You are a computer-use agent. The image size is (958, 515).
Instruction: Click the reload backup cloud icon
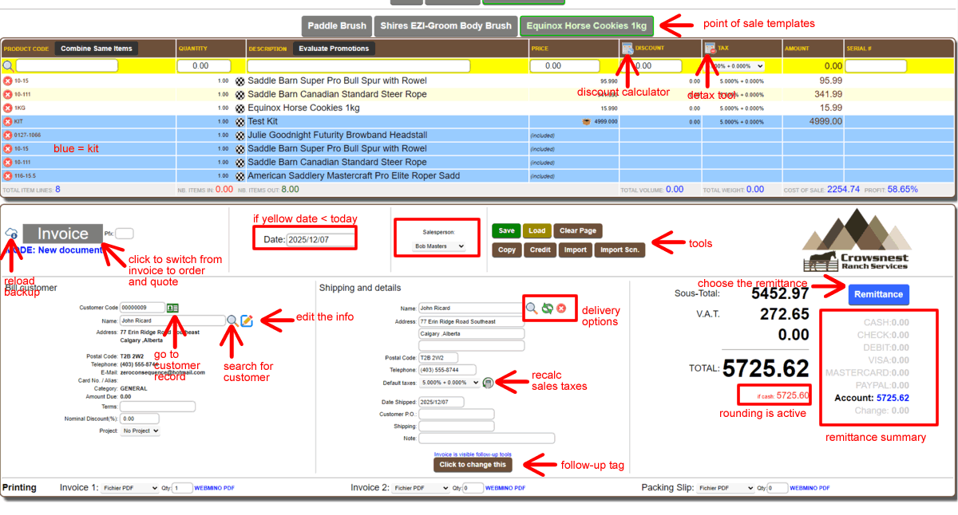point(11,234)
